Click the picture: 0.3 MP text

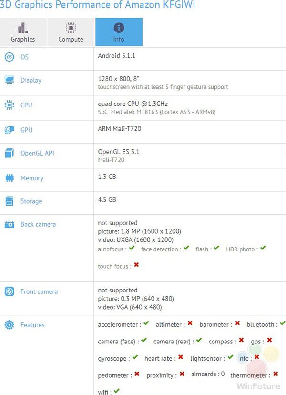[x=136, y=299]
